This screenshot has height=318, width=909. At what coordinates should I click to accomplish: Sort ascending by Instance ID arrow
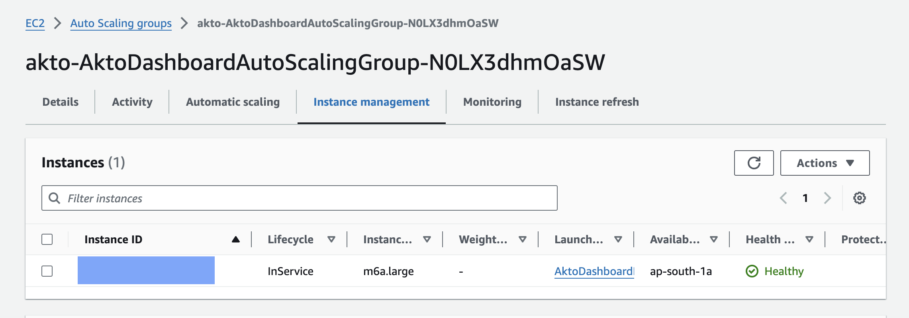tap(236, 239)
